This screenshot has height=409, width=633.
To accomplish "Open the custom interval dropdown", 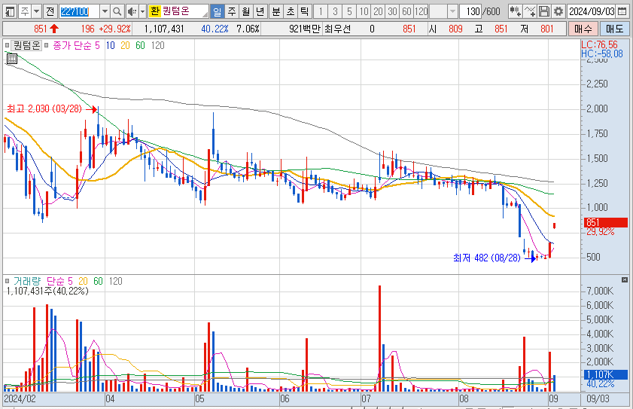I will [x=452, y=11].
